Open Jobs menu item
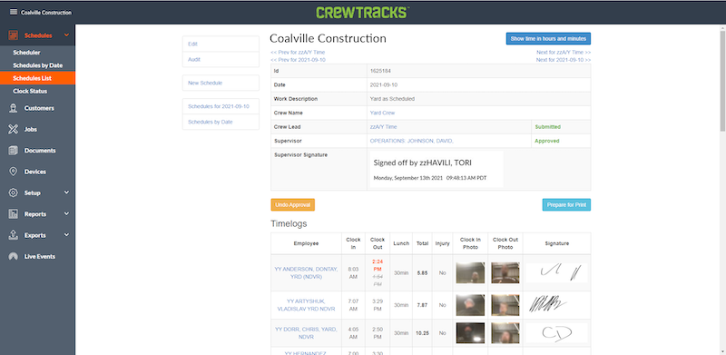726x355 pixels. pos(31,129)
